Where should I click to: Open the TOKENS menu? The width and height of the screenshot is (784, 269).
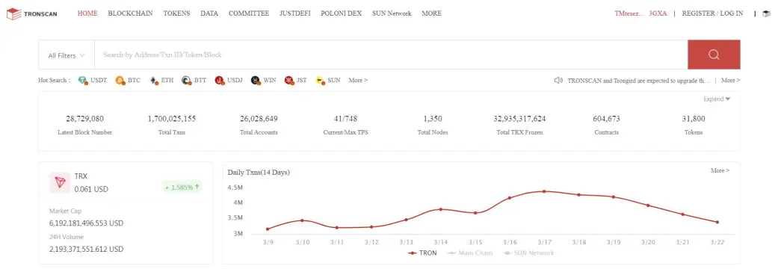pos(176,13)
